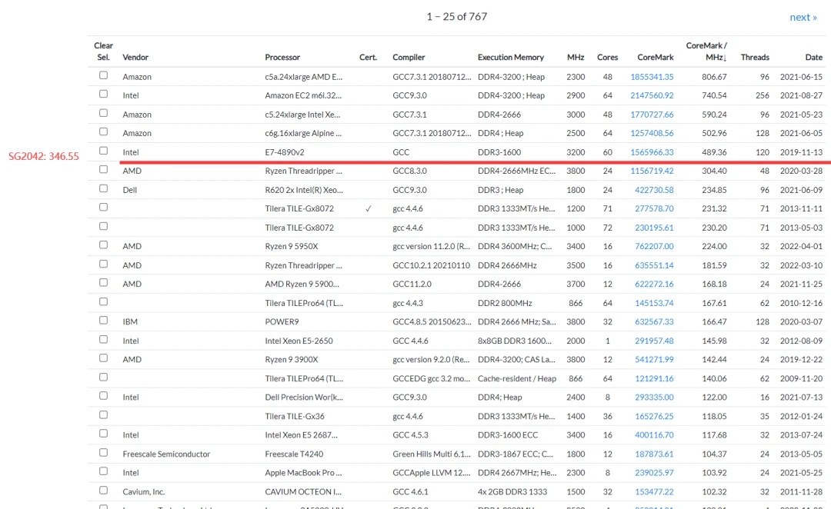Open CoreMark score 400116.70
Image resolution: width=831 pixels, height=509 pixels.
654,435
